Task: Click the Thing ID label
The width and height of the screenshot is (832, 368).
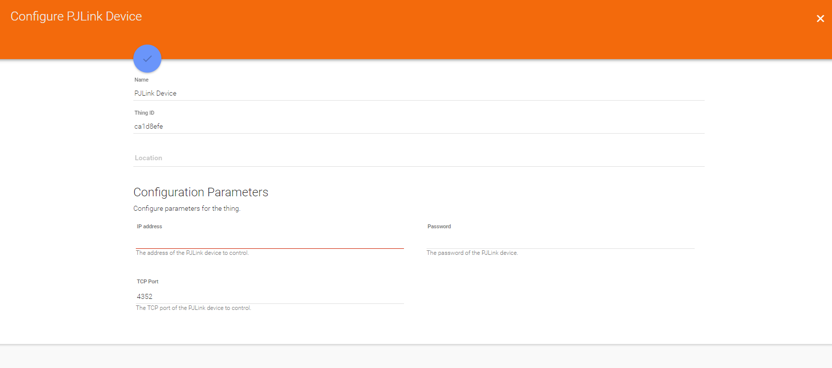Action: click(144, 113)
